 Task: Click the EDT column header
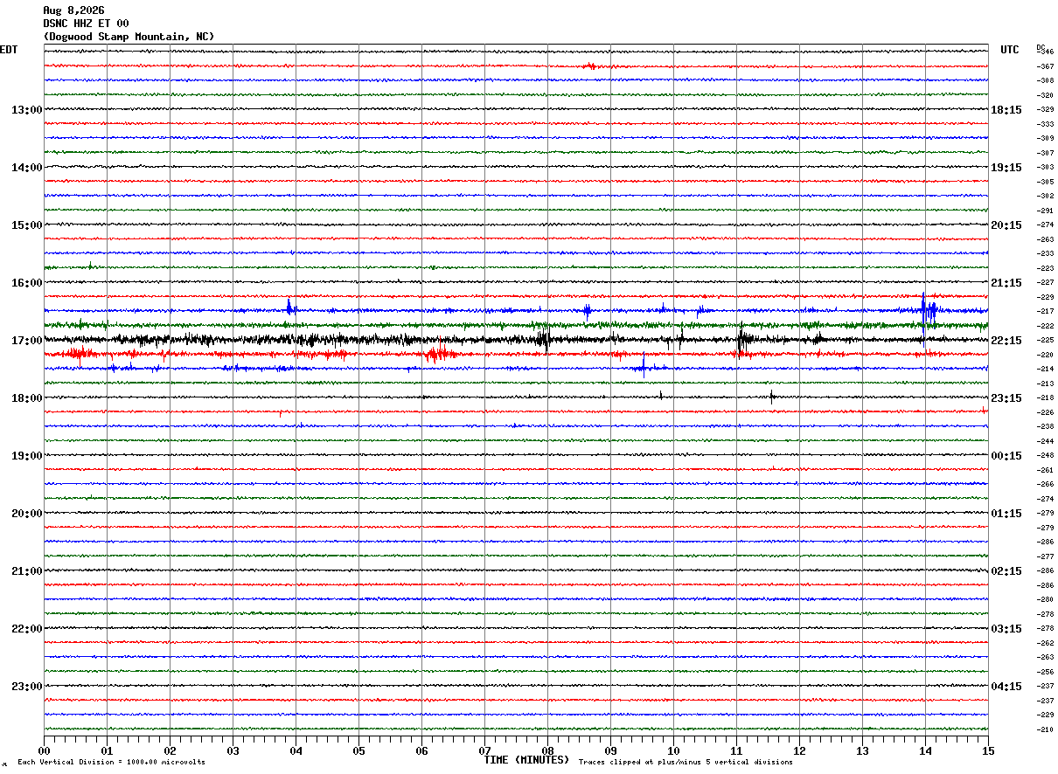click(x=9, y=50)
